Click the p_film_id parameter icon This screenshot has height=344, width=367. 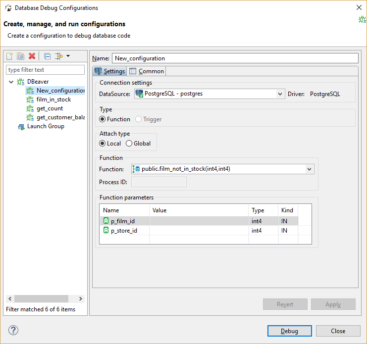point(106,221)
